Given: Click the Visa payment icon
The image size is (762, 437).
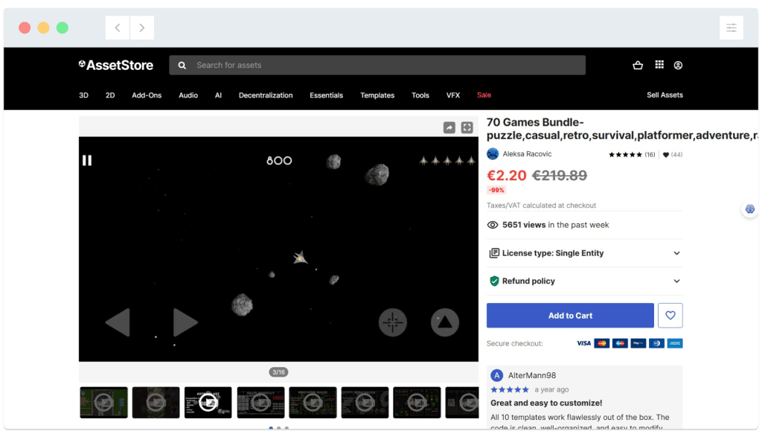Looking at the screenshot, I should [583, 343].
